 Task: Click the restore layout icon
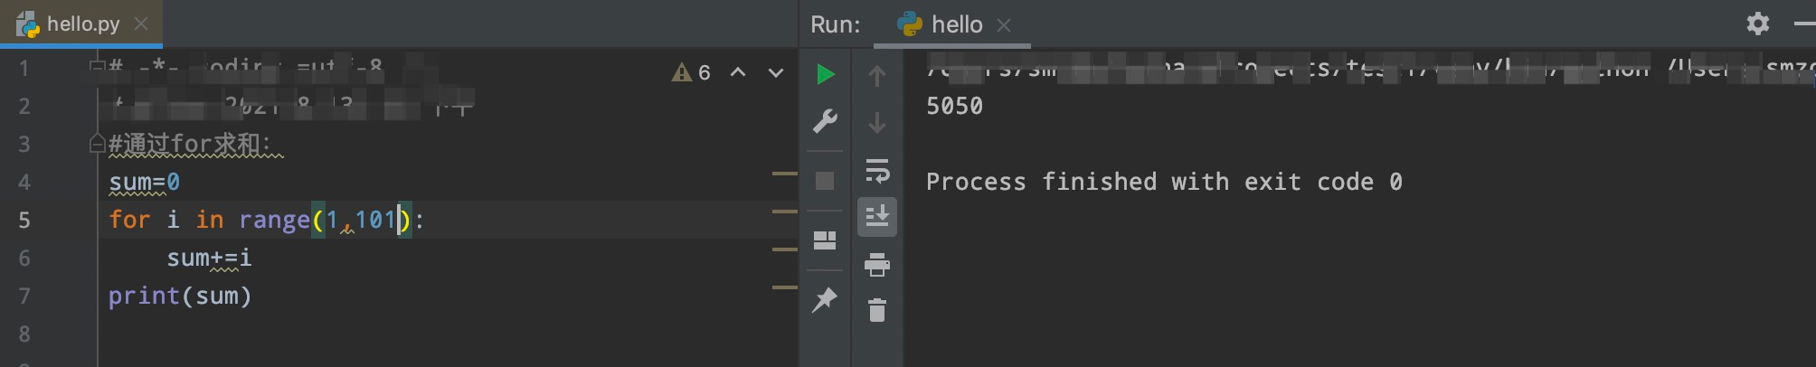(825, 240)
